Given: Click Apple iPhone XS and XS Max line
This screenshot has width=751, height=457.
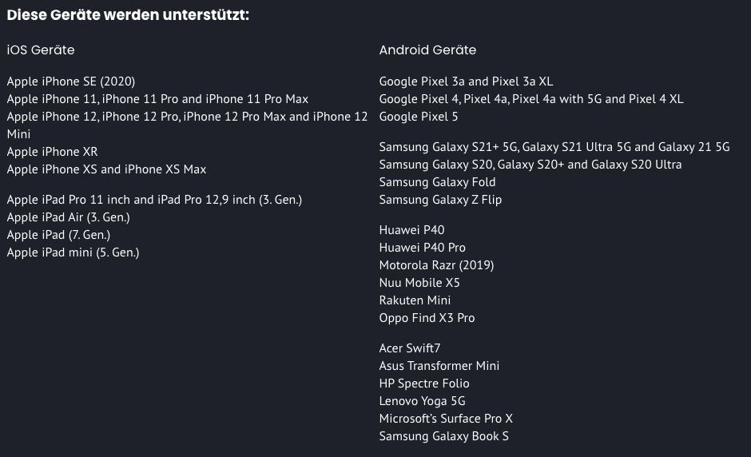Looking at the screenshot, I should [x=106, y=169].
